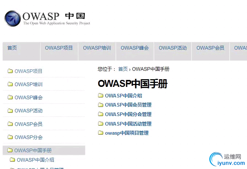
Task: Open the OWASP项目 navigation tab
Action: click(x=59, y=51)
